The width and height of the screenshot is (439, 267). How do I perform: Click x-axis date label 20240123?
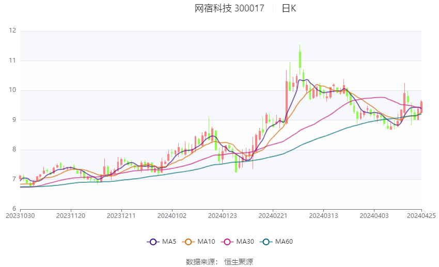coord(223,216)
